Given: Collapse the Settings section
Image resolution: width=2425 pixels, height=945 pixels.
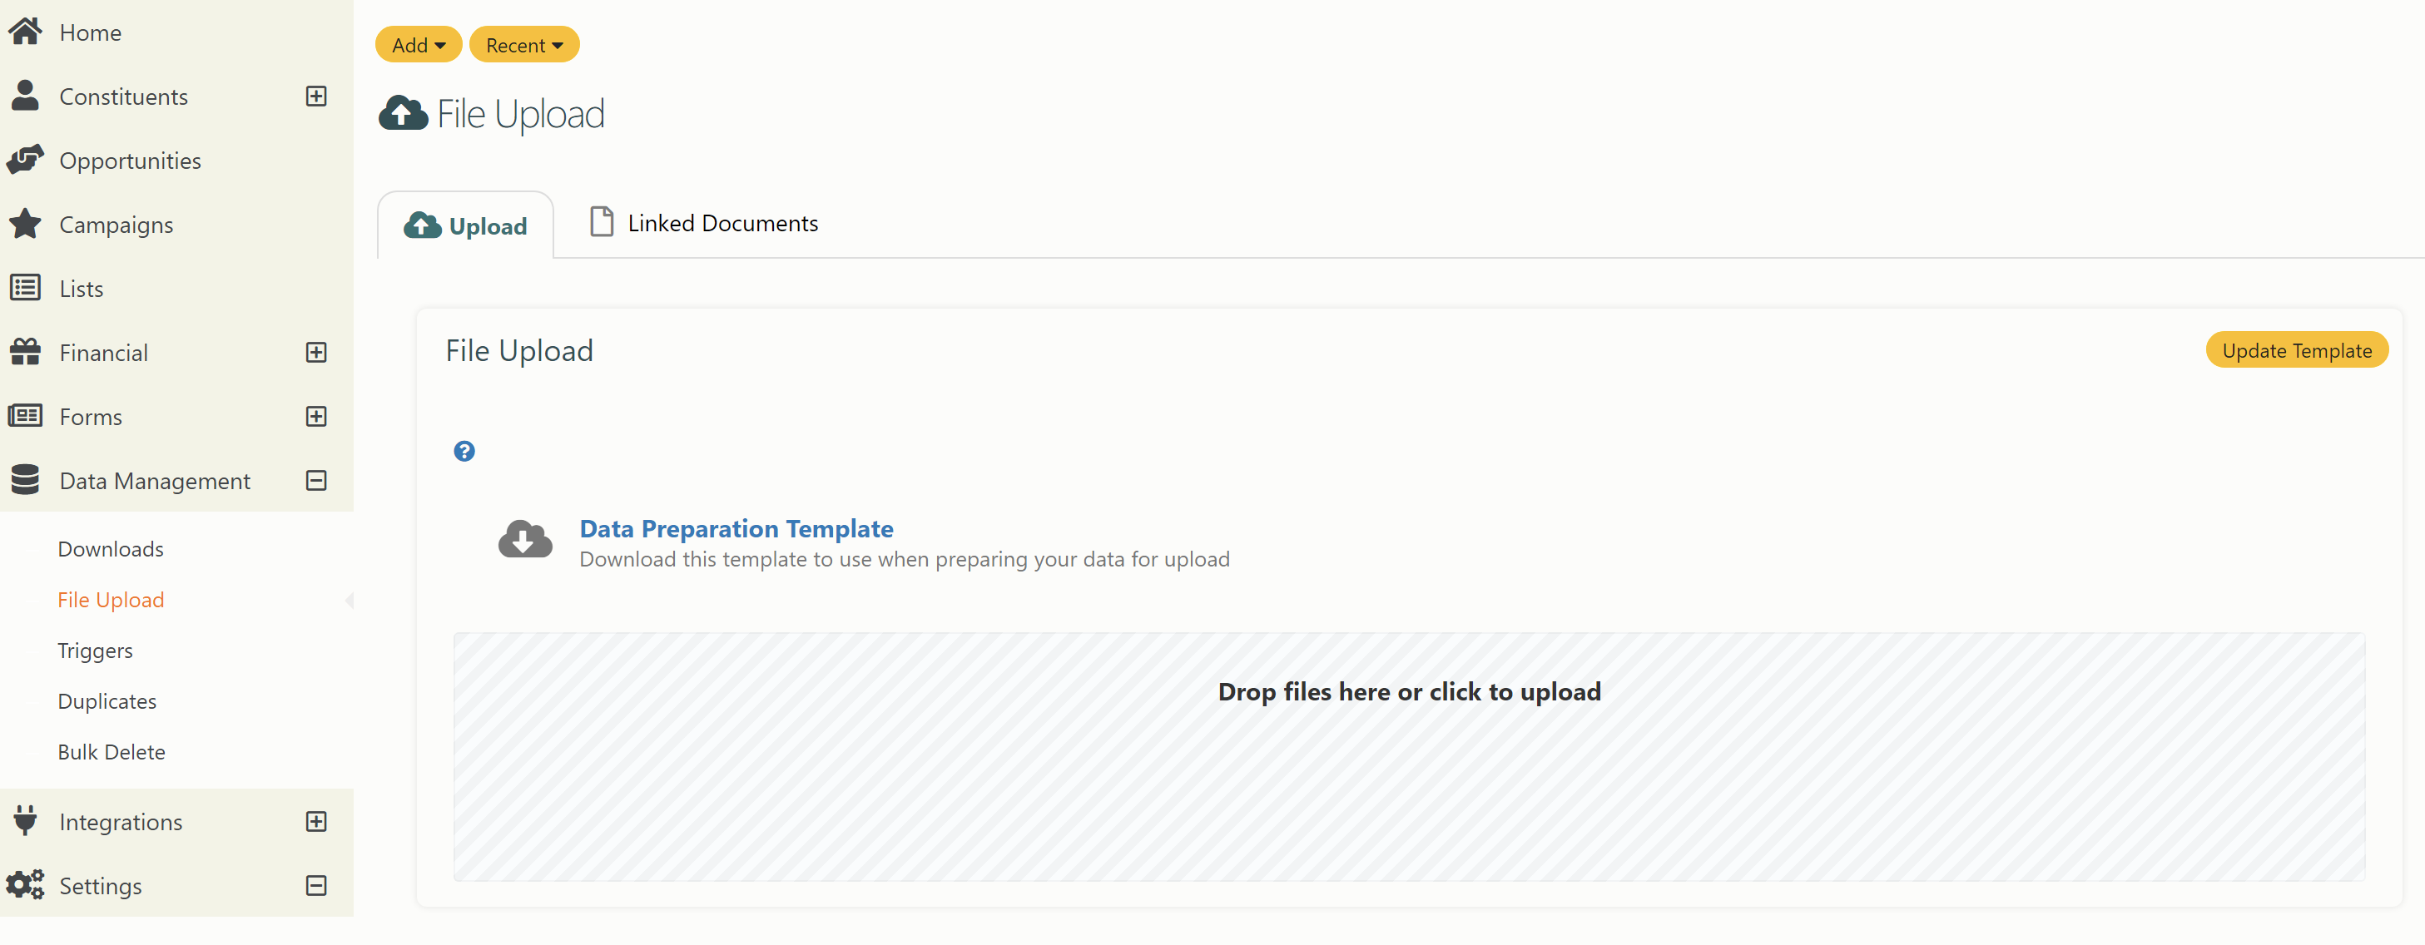Looking at the screenshot, I should pos(316,885).
